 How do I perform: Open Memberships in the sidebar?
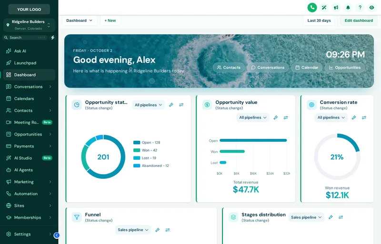tap(29, 217)
